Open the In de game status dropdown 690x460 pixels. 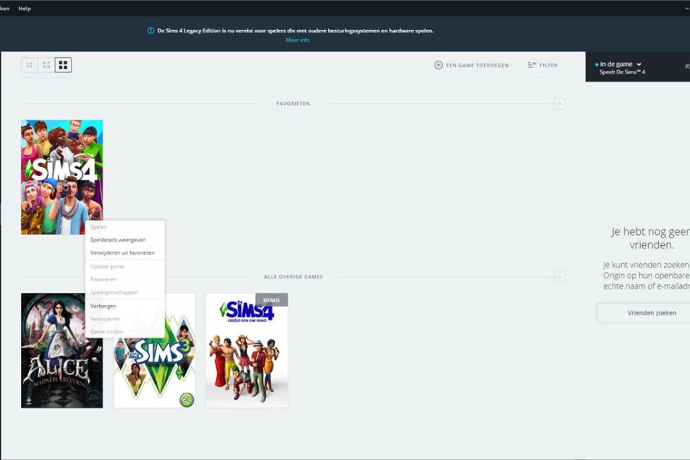pyautogui.click(x=621, y=64)
